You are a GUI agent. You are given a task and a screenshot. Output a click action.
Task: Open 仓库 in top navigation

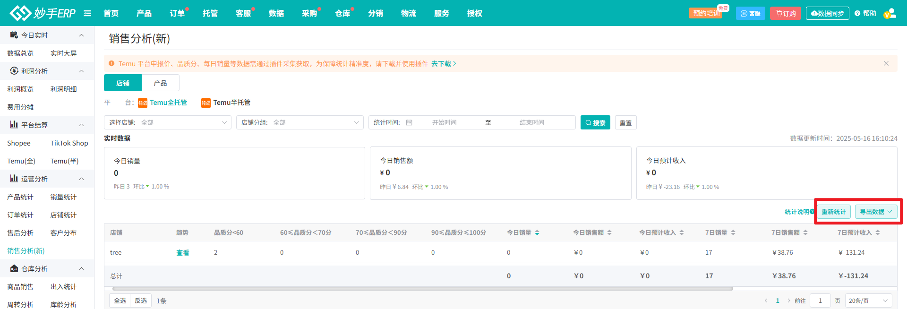[342, 13]
